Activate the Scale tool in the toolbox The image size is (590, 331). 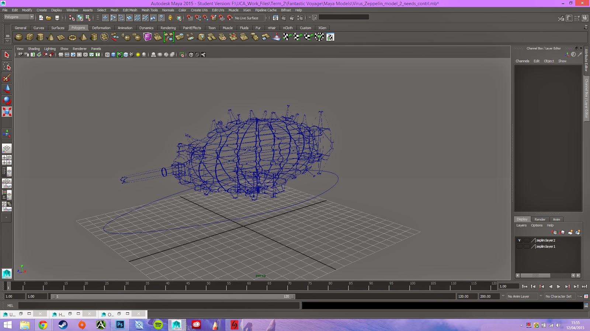[7, 112]
